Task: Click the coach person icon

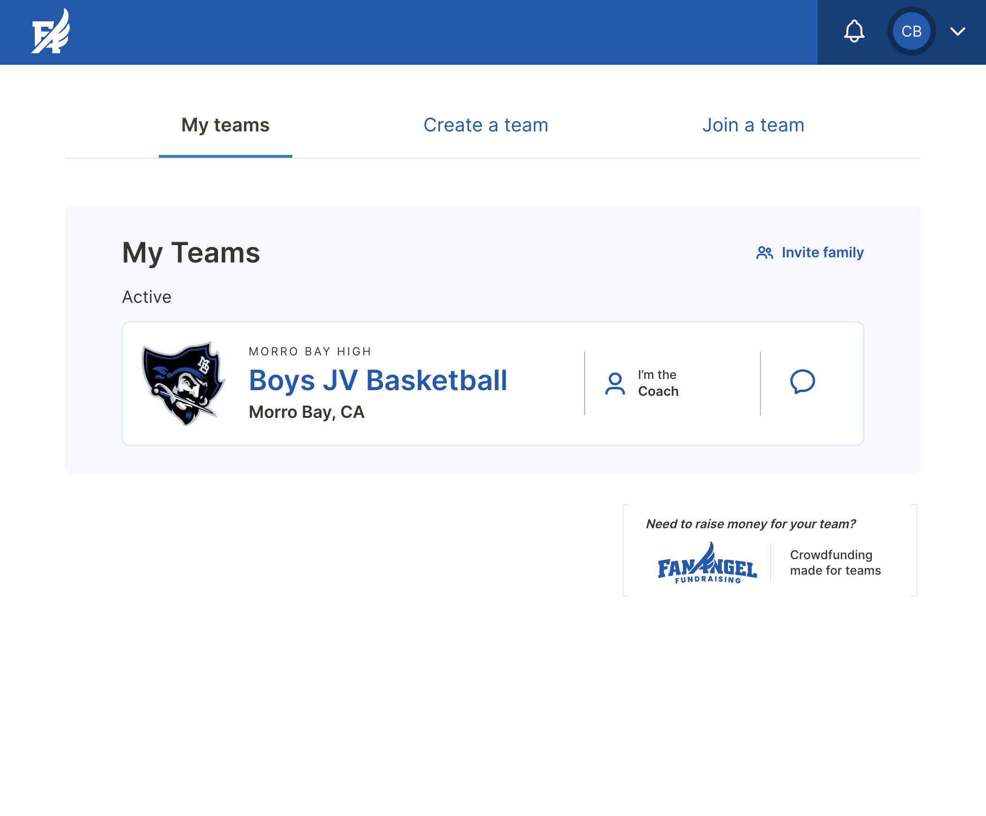Action: (x=615, y=384)
